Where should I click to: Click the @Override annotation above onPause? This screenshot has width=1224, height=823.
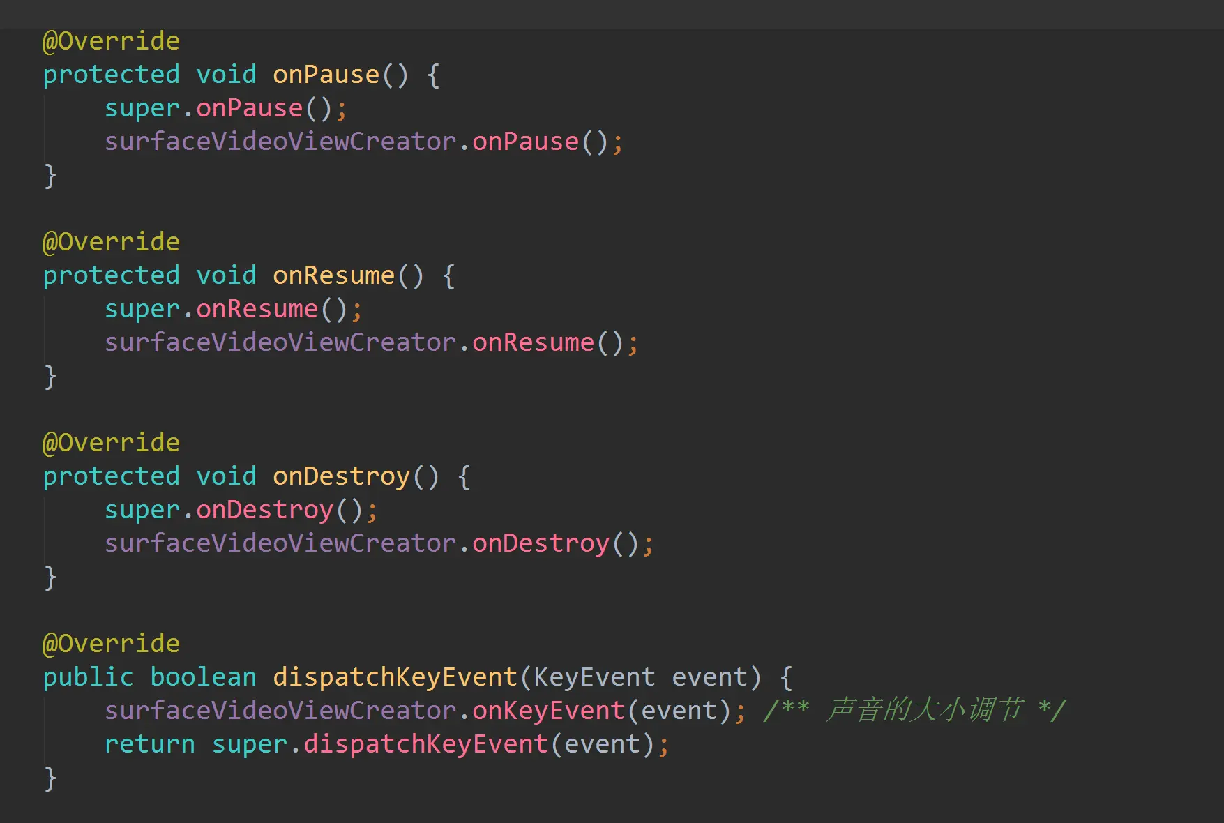pos(112,41)
